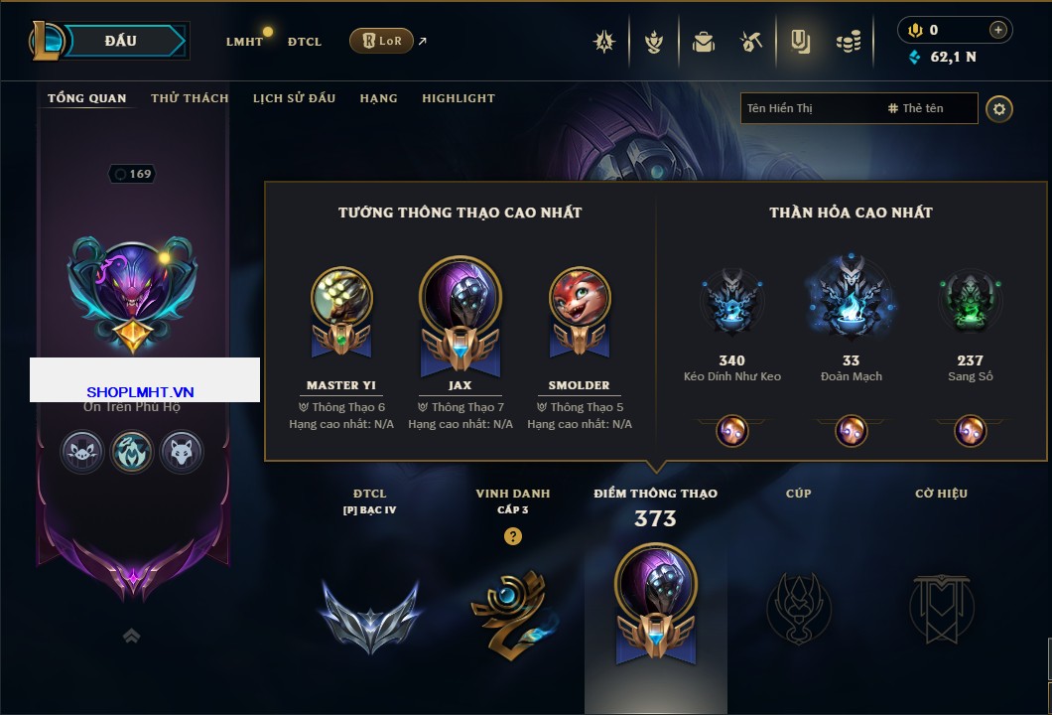Switch to the Lịch Sử Đấu tab
This screenshot has width=1052, height=715.
click(294, 98)
